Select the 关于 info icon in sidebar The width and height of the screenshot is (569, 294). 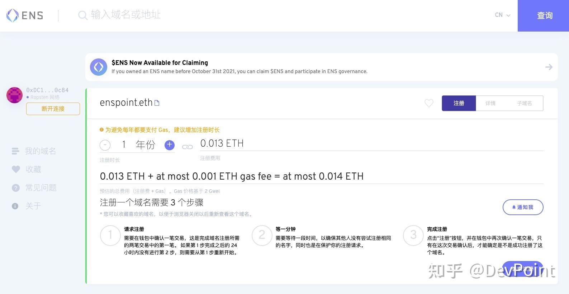coord(15,206)
